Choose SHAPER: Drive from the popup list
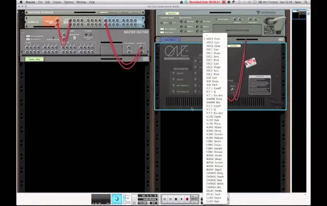The width and height of the screenshot is (327, 206). pos(215,99)
